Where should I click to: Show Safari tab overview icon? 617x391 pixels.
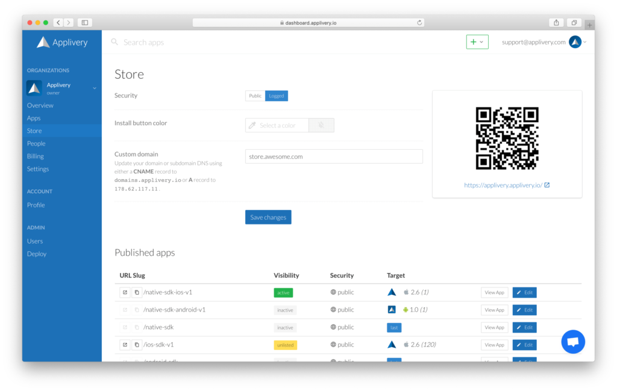pyautogui.click(x=574, y=22)
